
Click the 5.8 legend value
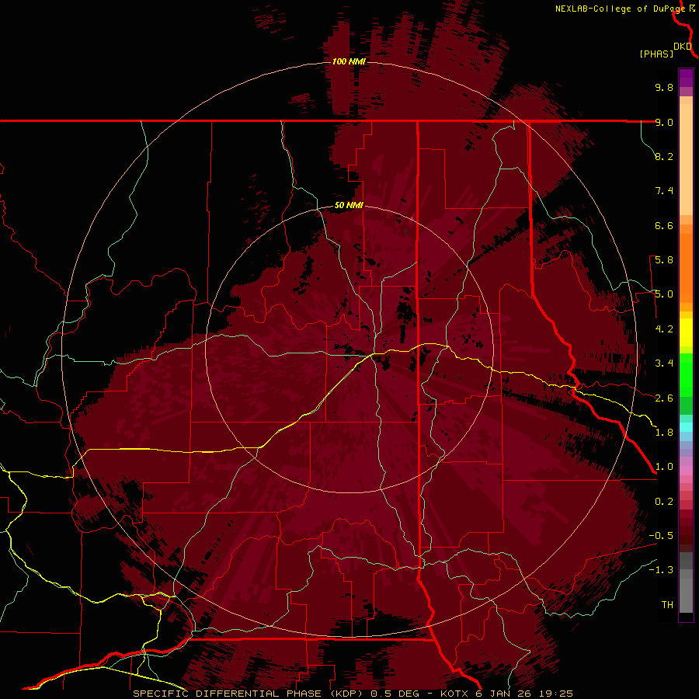(664, 260)
